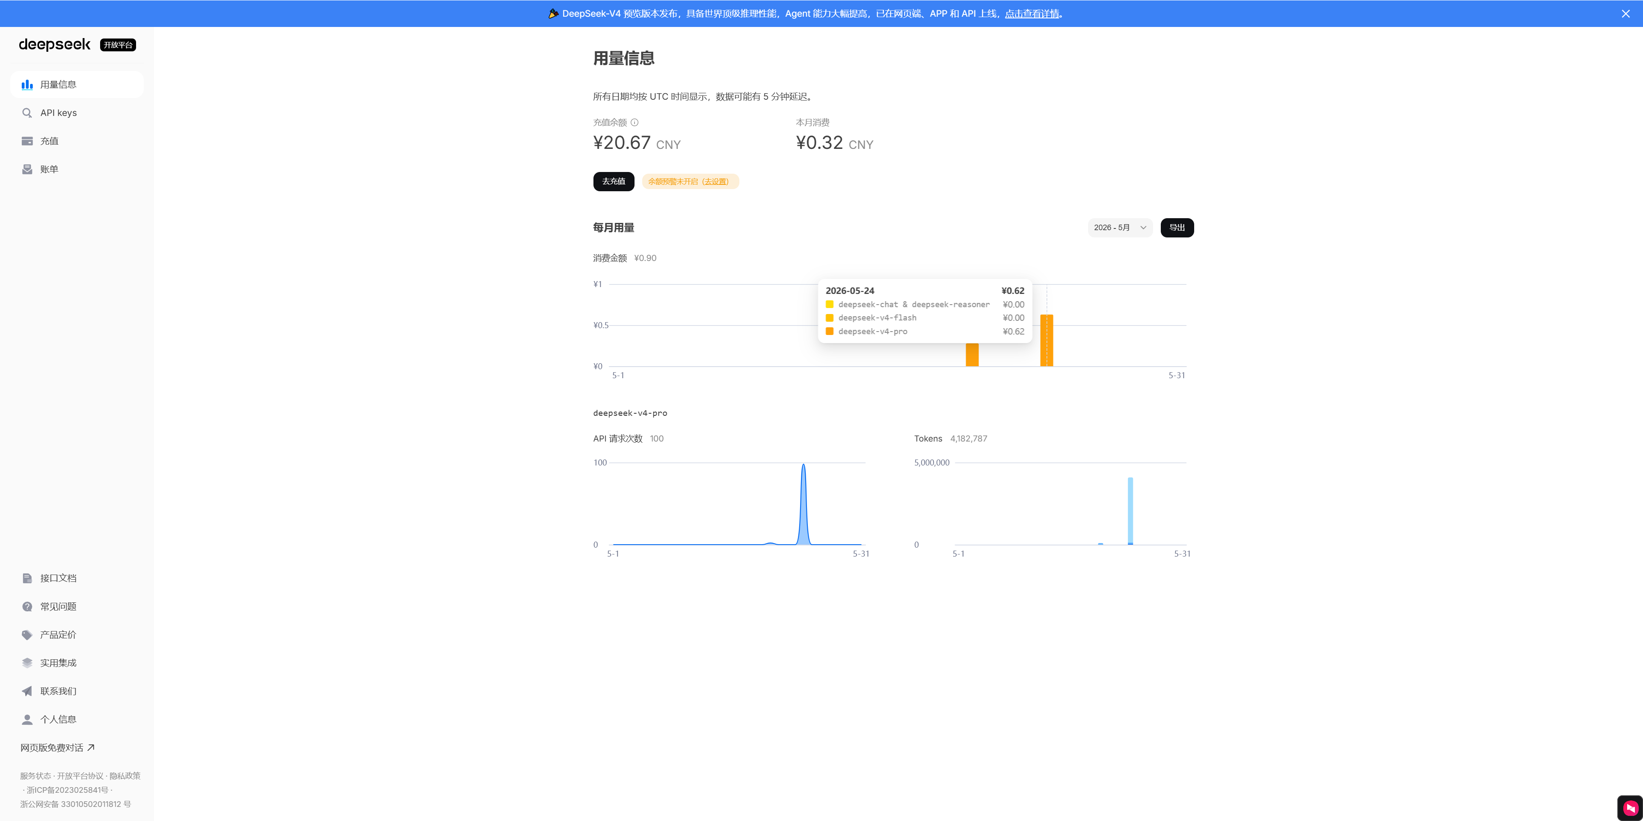Screen dimensions: 1643x821
Task: Click the card icon beside 充值
Action: [27, 141]
